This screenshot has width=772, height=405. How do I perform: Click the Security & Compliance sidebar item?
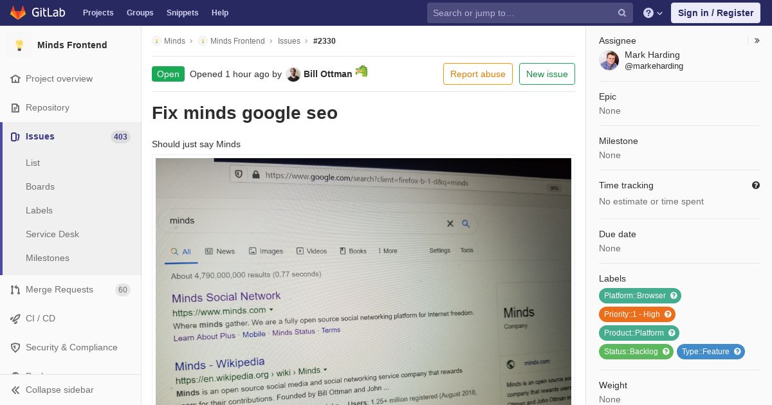pyautogui.click(x=71, y=348)
